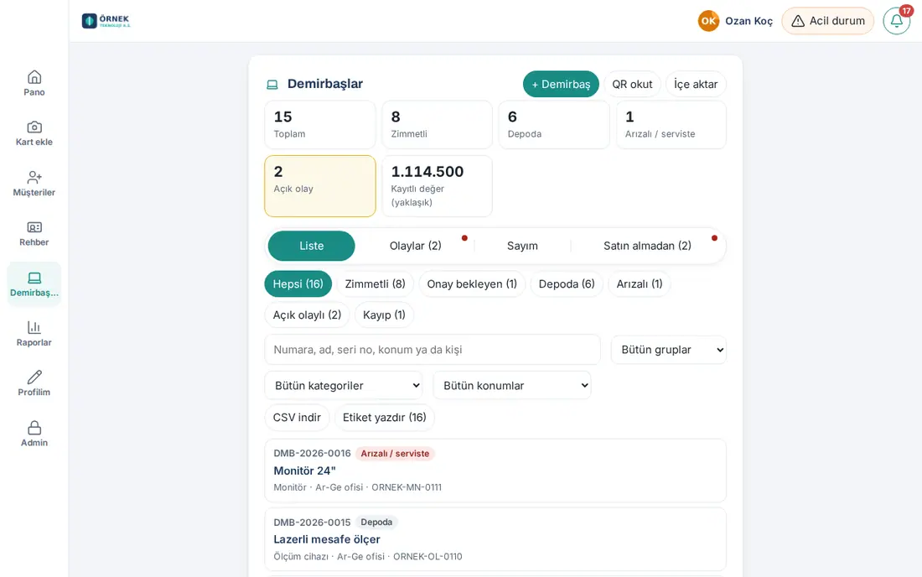
Task: Select the Zimmetli (8) filter chip
Action: click(376, 284)
